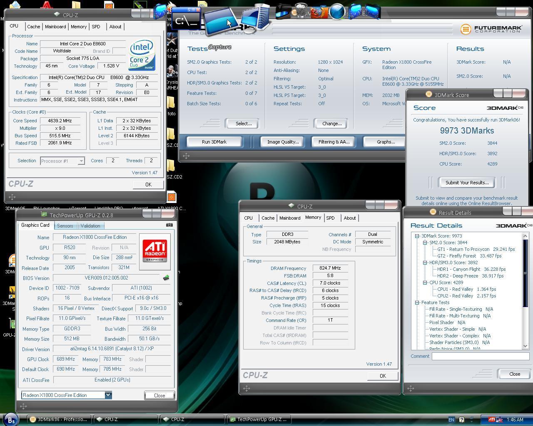Image resolution: width=533 pixels, height=426 pixels.
Task: Open the command prompt dock icon
Action: [186, 20]
